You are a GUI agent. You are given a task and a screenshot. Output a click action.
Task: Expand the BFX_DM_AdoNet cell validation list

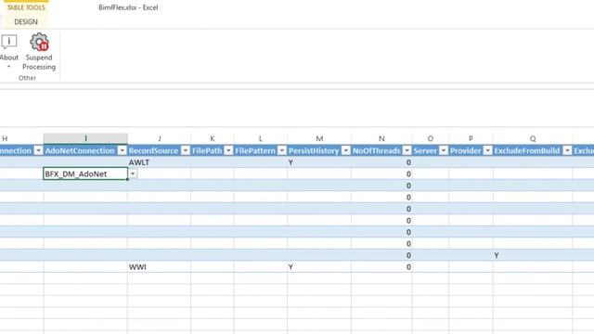[133, 173]
